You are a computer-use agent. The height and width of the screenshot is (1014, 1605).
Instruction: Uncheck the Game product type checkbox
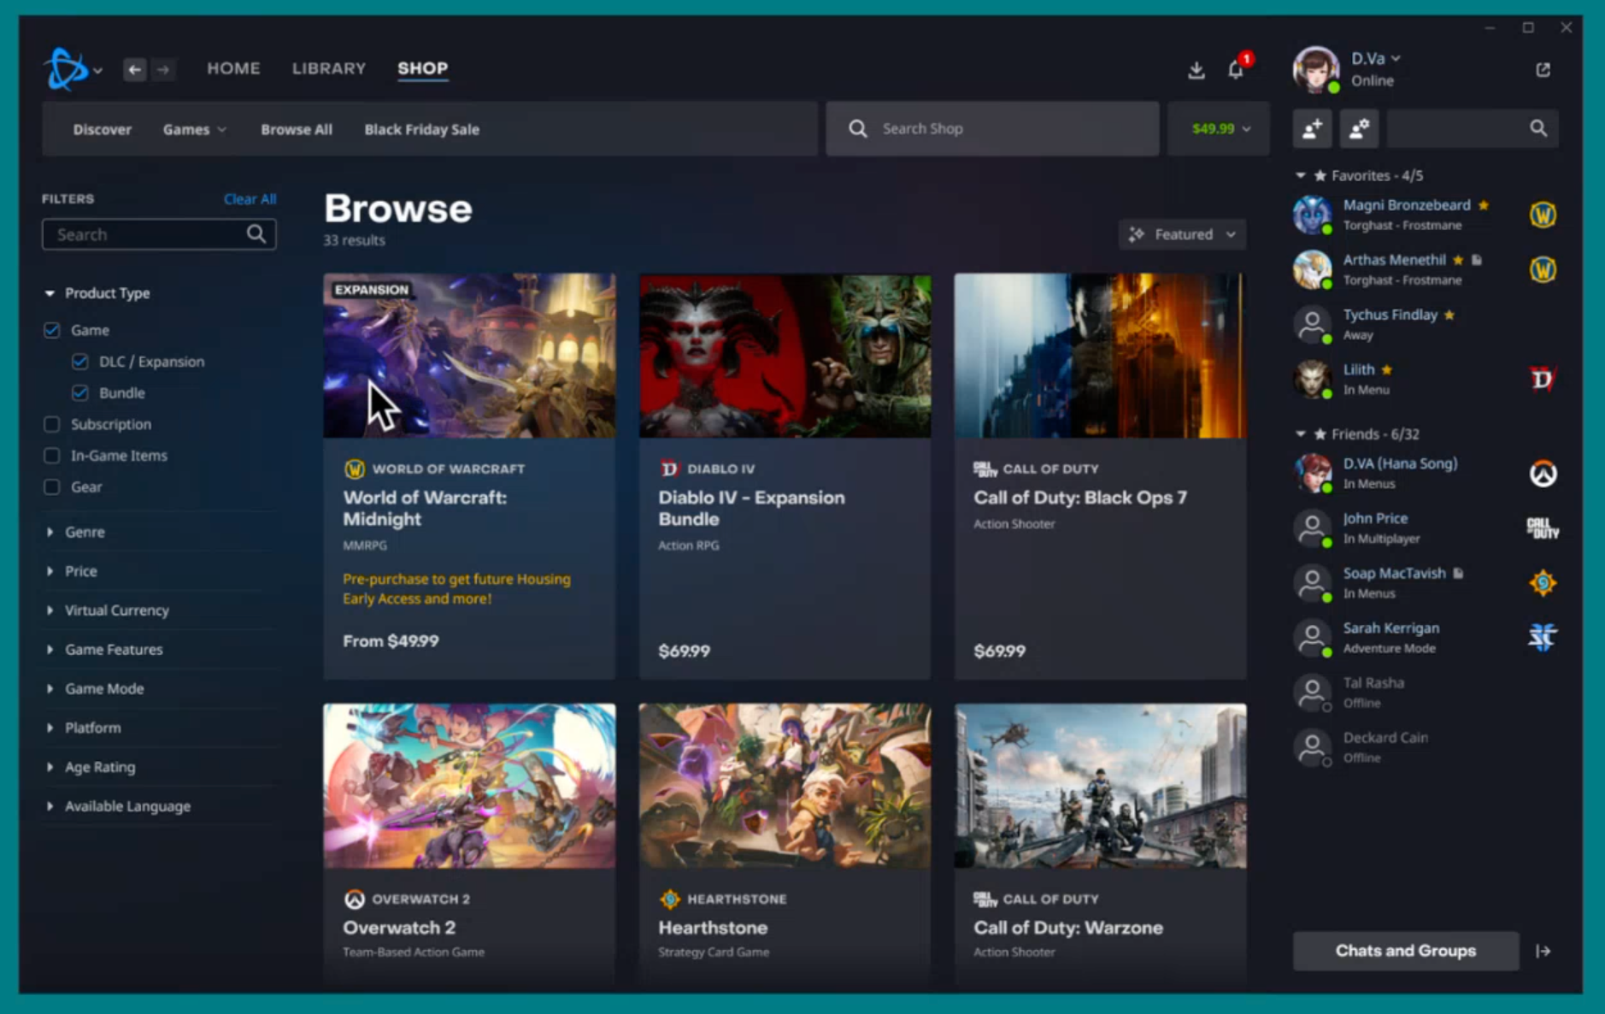click(x=52, y=330)
